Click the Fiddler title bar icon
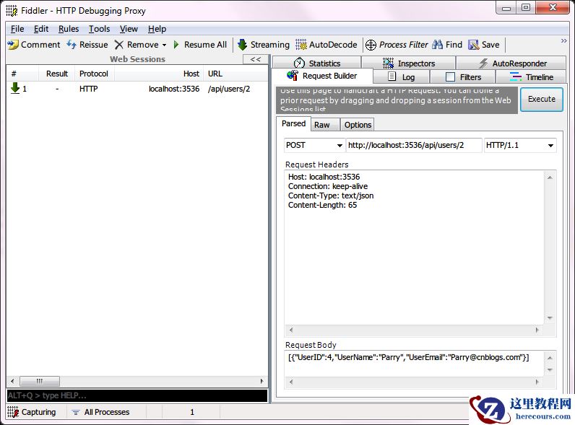This screenshot has width=575, height=425. coord(12,11)
